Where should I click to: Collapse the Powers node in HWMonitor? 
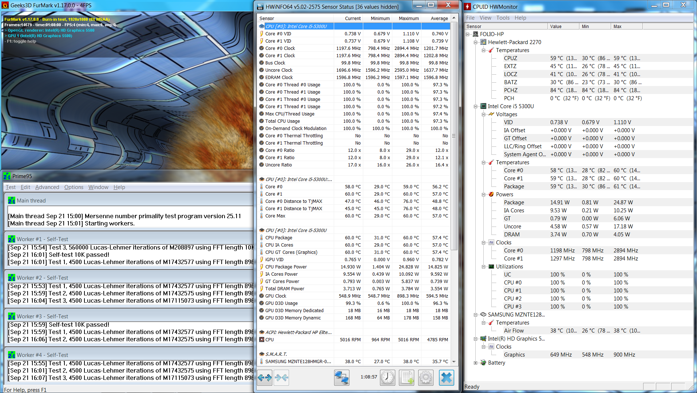(483, 194)
